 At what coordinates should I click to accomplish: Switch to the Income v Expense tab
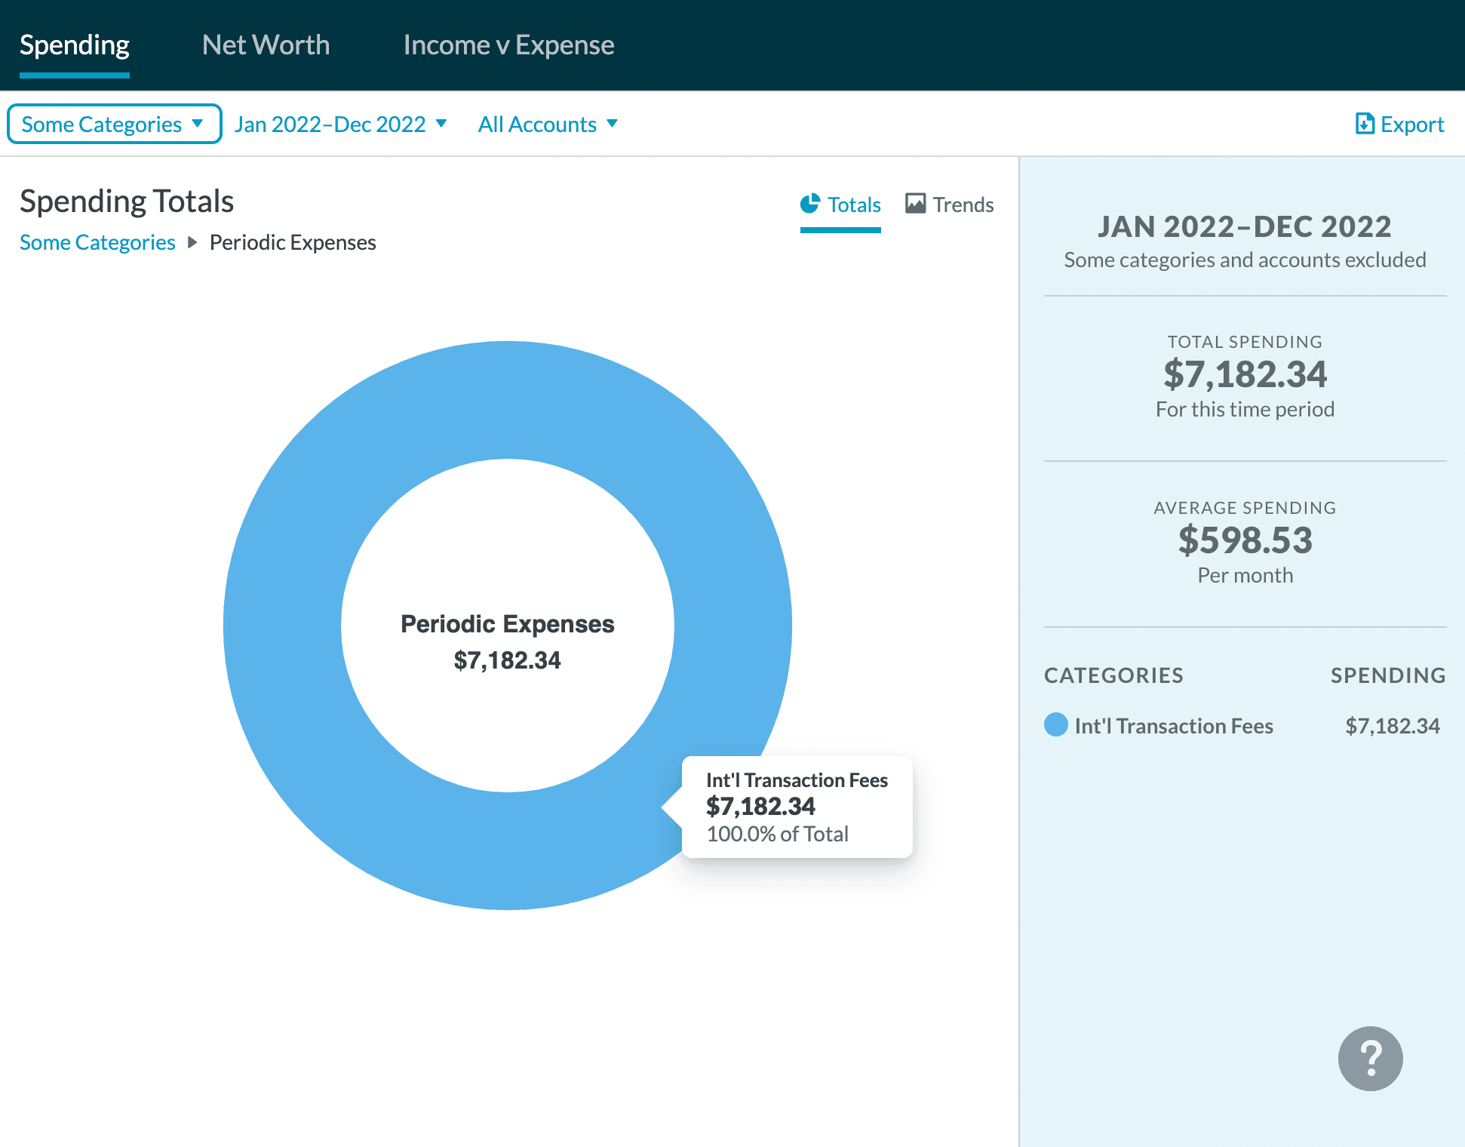coord(508,45)
